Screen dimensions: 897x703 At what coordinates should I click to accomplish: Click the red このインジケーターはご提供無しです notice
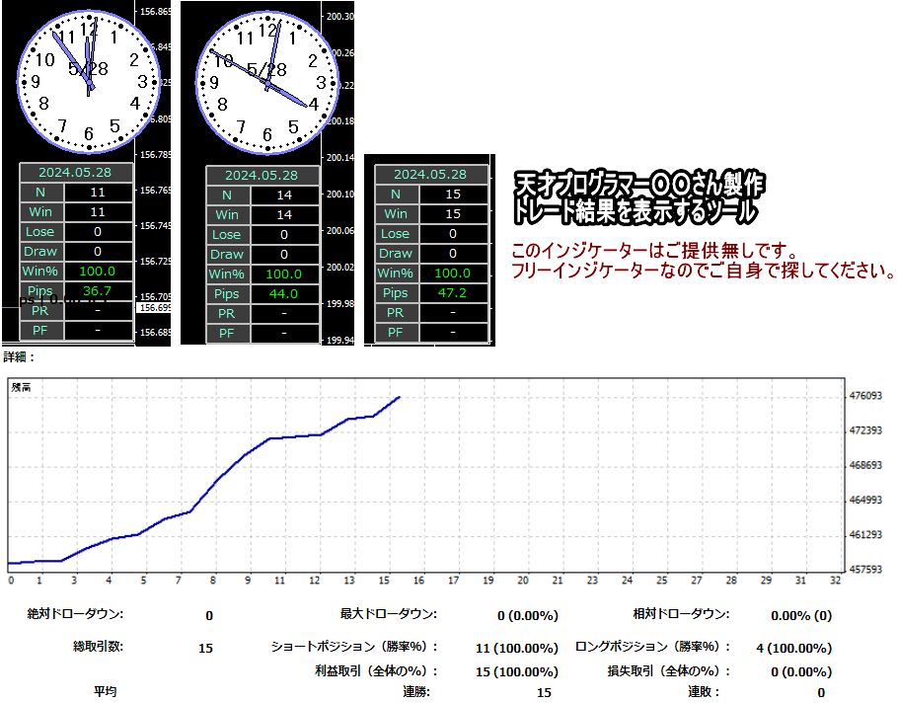pos(653,250)
